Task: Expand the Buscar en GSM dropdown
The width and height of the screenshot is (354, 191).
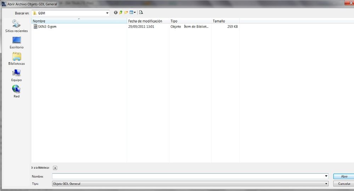Action: 107,13
